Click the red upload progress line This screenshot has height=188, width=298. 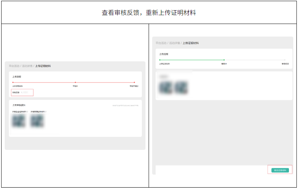click(x=44, y=83)
